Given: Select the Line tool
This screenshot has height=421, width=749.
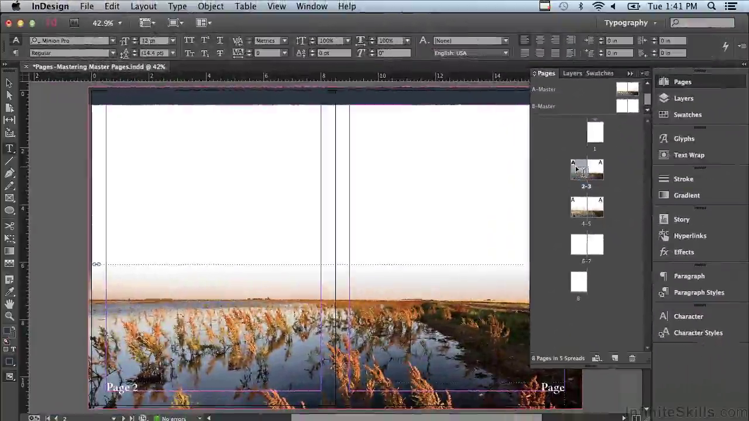Looking at the screenshot, I should point(9,161).
